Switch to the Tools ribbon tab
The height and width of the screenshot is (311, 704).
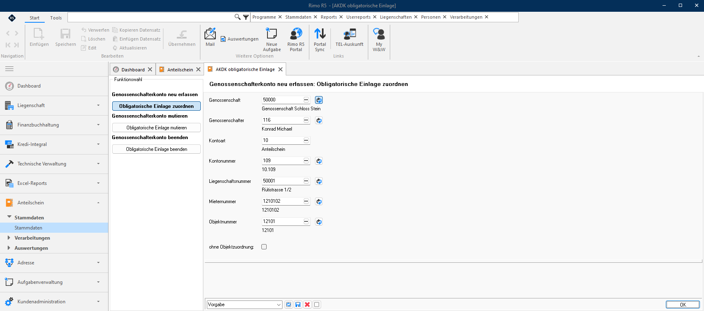click(x=56, y=18)
